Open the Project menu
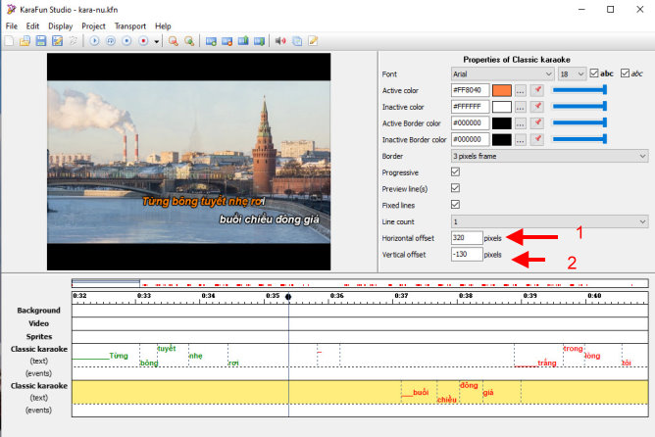Screen dimensions: 655x437 [94, 25]
